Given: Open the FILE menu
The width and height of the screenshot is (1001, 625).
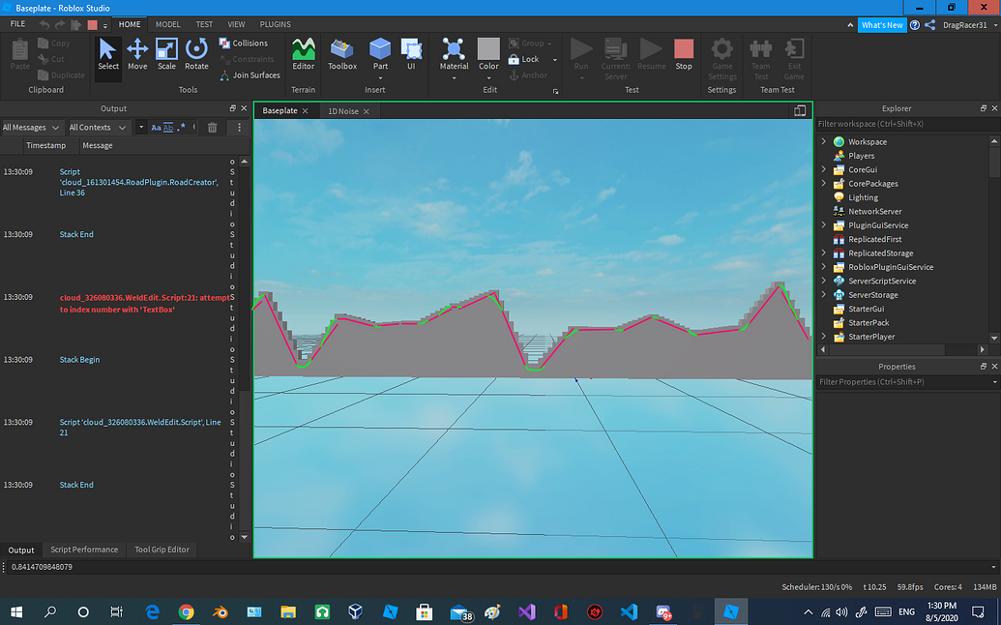Looking at the screenshot, I should pos(17,24).
